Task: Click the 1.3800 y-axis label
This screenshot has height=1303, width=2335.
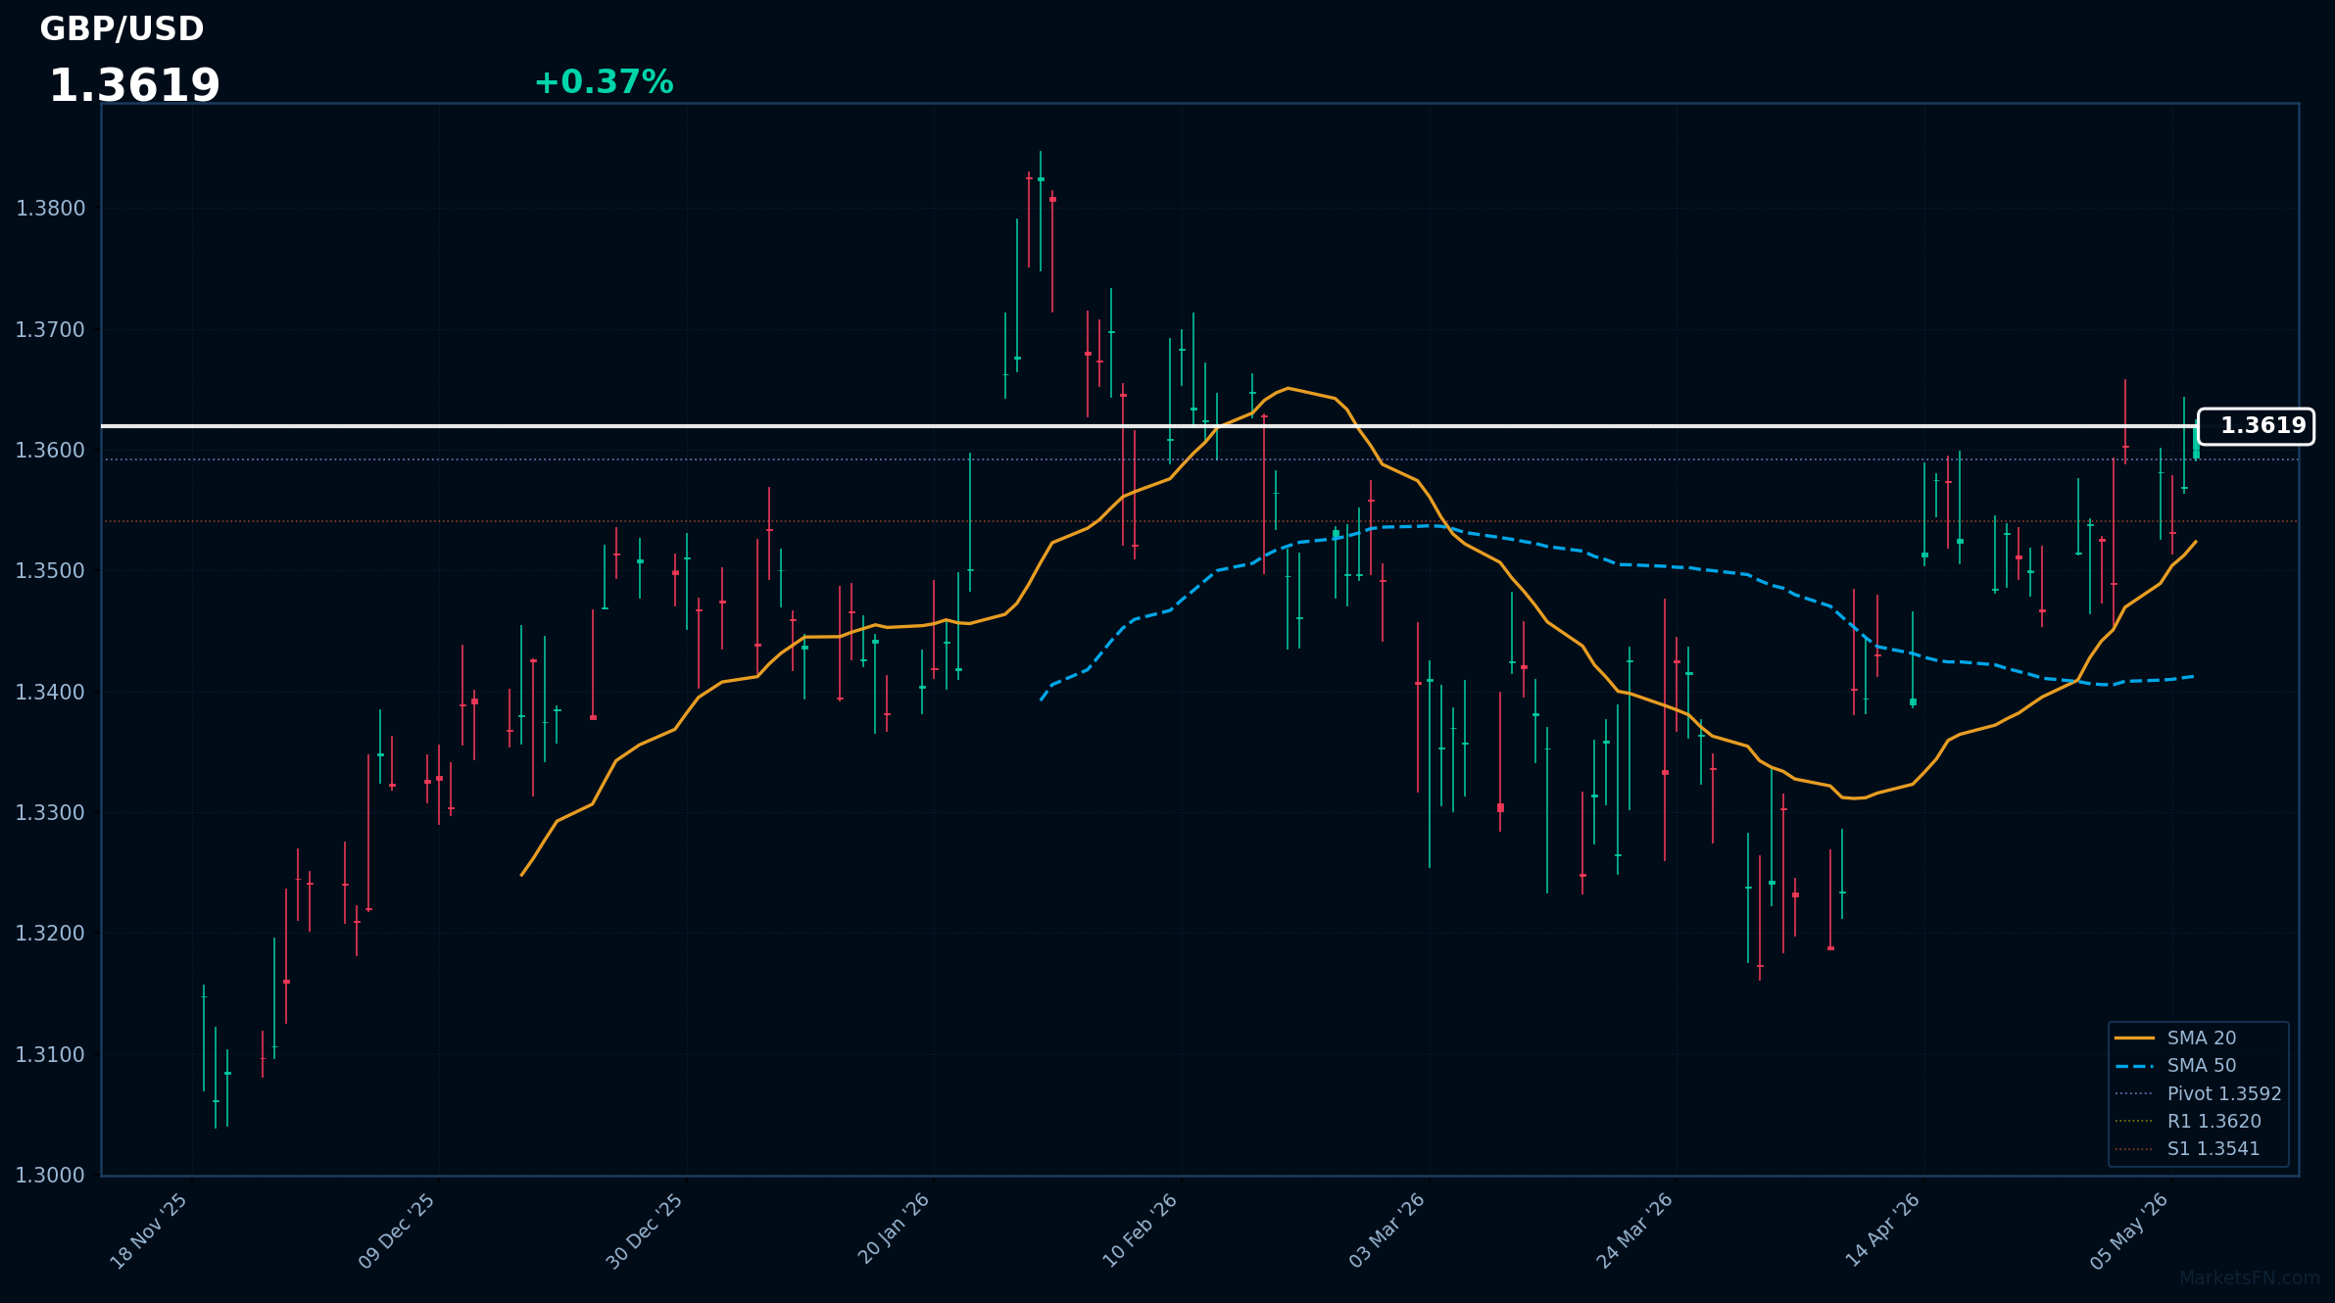Action: point(51,209)
